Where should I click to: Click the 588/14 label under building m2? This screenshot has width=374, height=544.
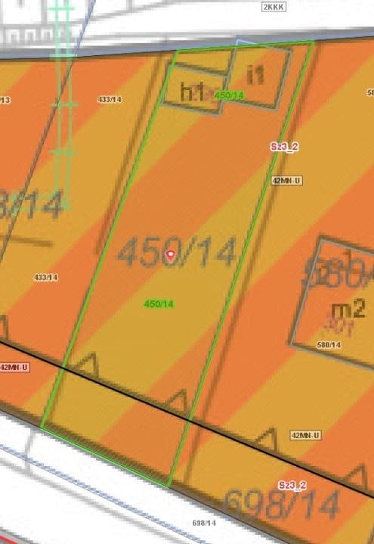tap(328, 345)
